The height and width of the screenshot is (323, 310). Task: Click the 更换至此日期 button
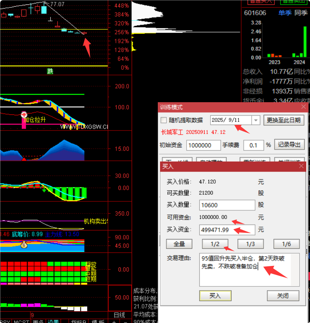coord(283,120)
